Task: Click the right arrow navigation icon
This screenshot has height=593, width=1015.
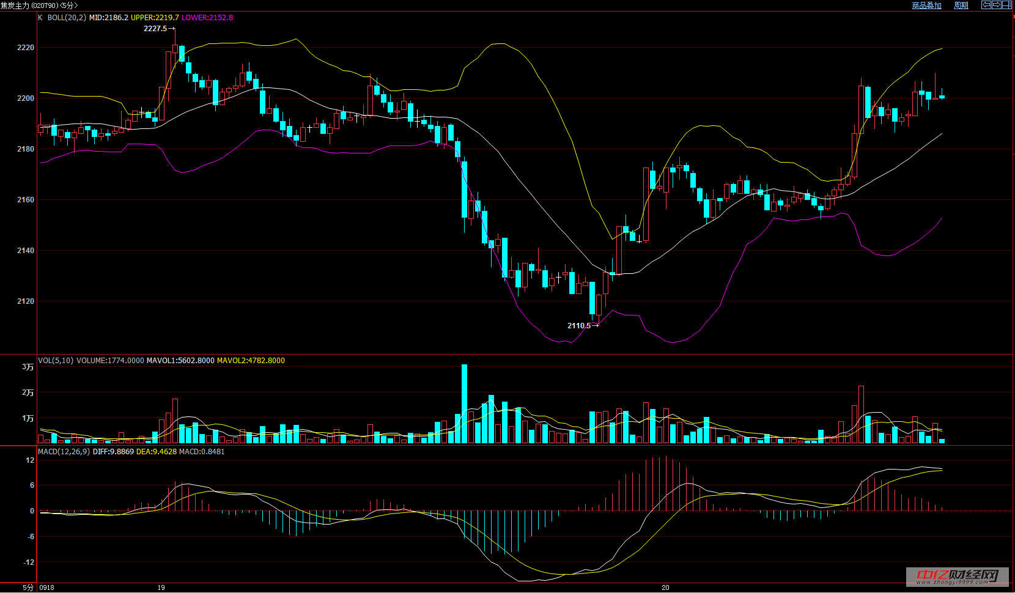Action: click(x=997, y=5)
